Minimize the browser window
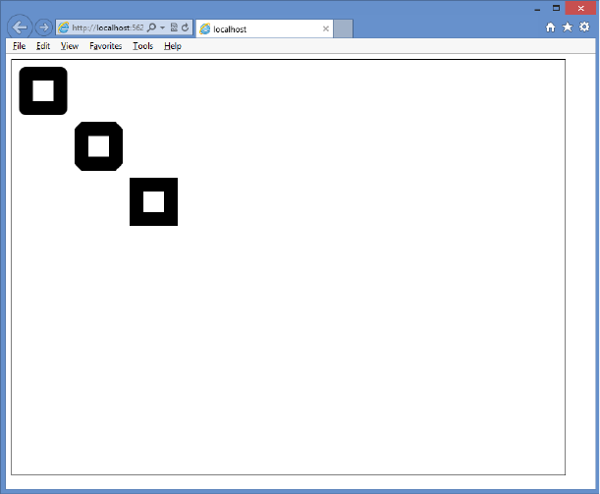The height and width of the screenshot is (494, 600). point(537,9)
